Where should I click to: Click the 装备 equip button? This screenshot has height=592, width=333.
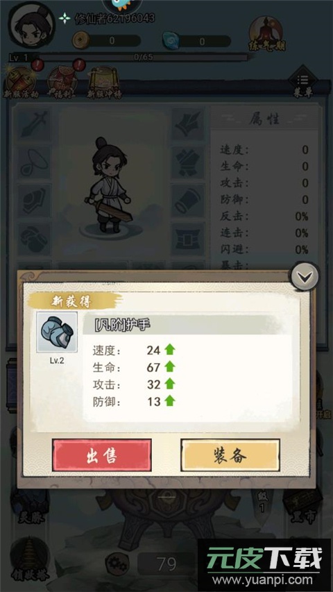[230, 455]
